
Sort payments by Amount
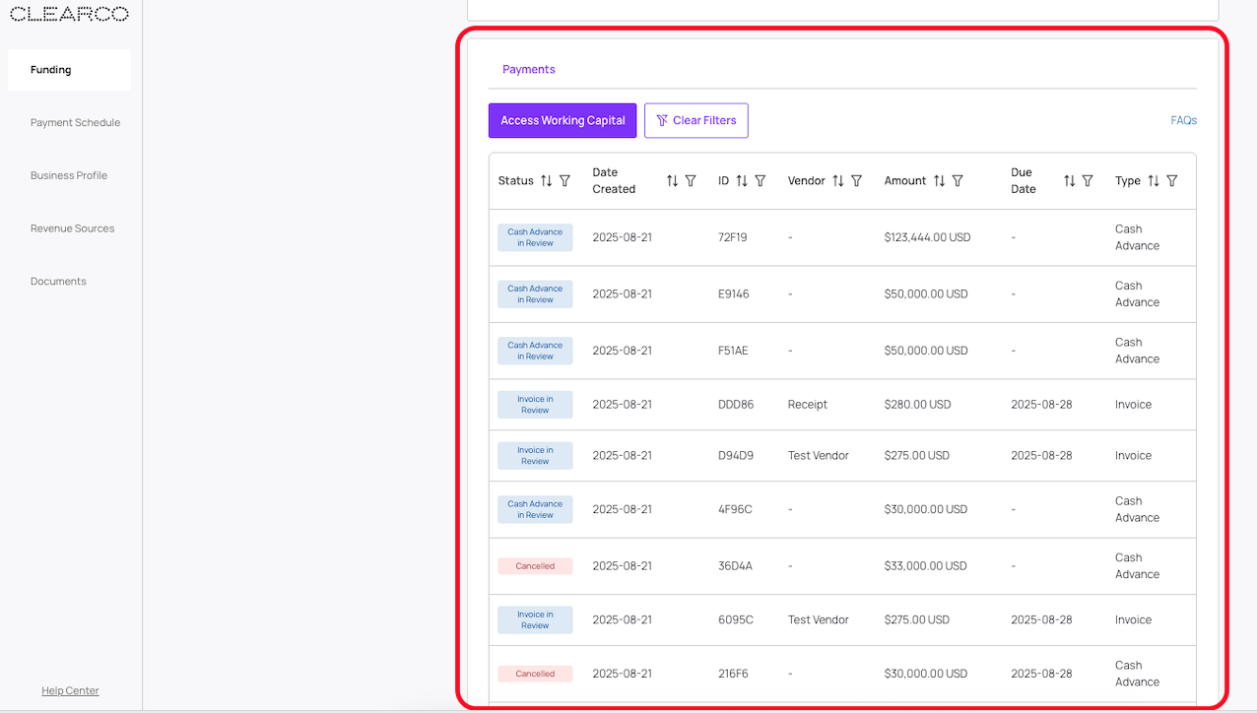[x=939, y=181]
